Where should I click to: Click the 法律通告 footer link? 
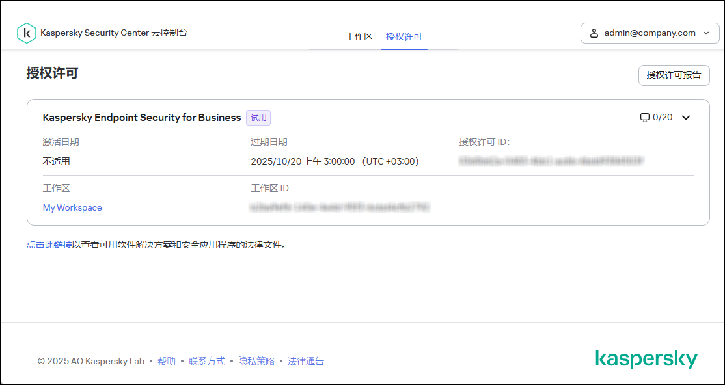[x=305, y=361]
